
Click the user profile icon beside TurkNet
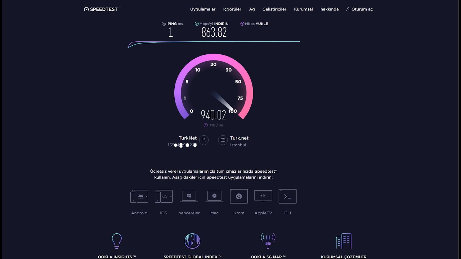pyautogui.click(x=204, y=140)
